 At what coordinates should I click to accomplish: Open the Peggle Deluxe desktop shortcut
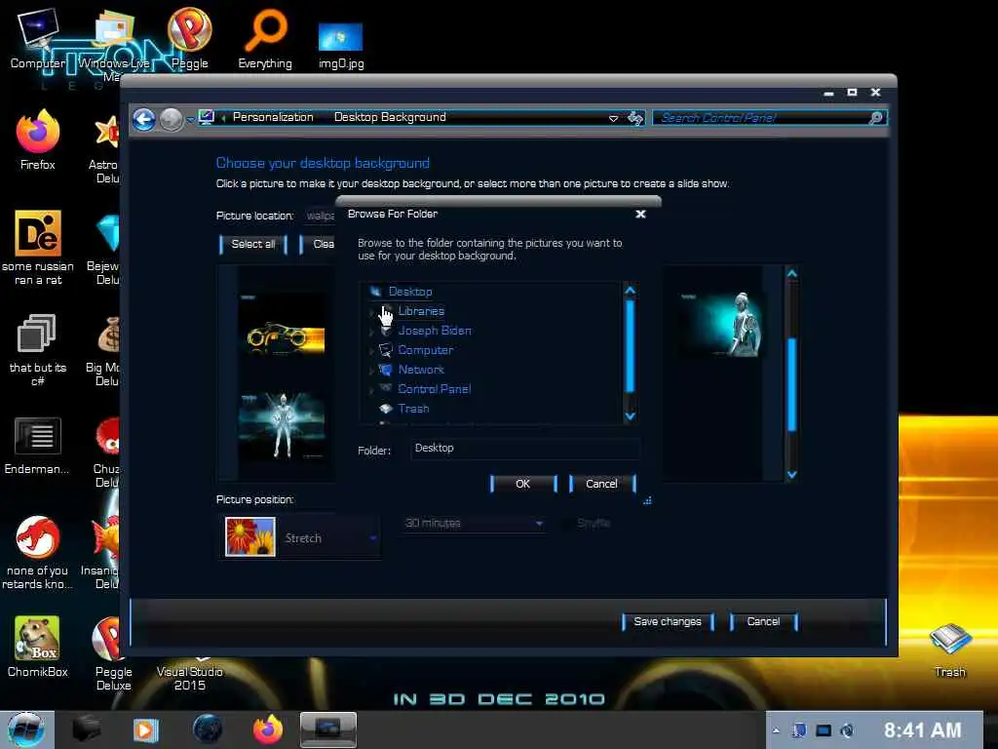[x=113, y=653]
